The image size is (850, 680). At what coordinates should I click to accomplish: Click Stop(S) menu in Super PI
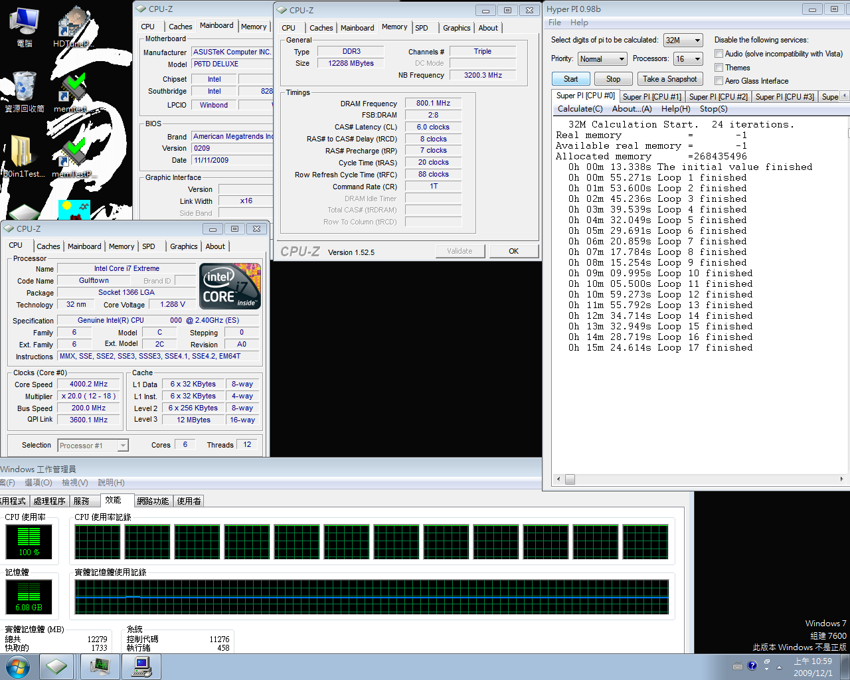point(714,109)
